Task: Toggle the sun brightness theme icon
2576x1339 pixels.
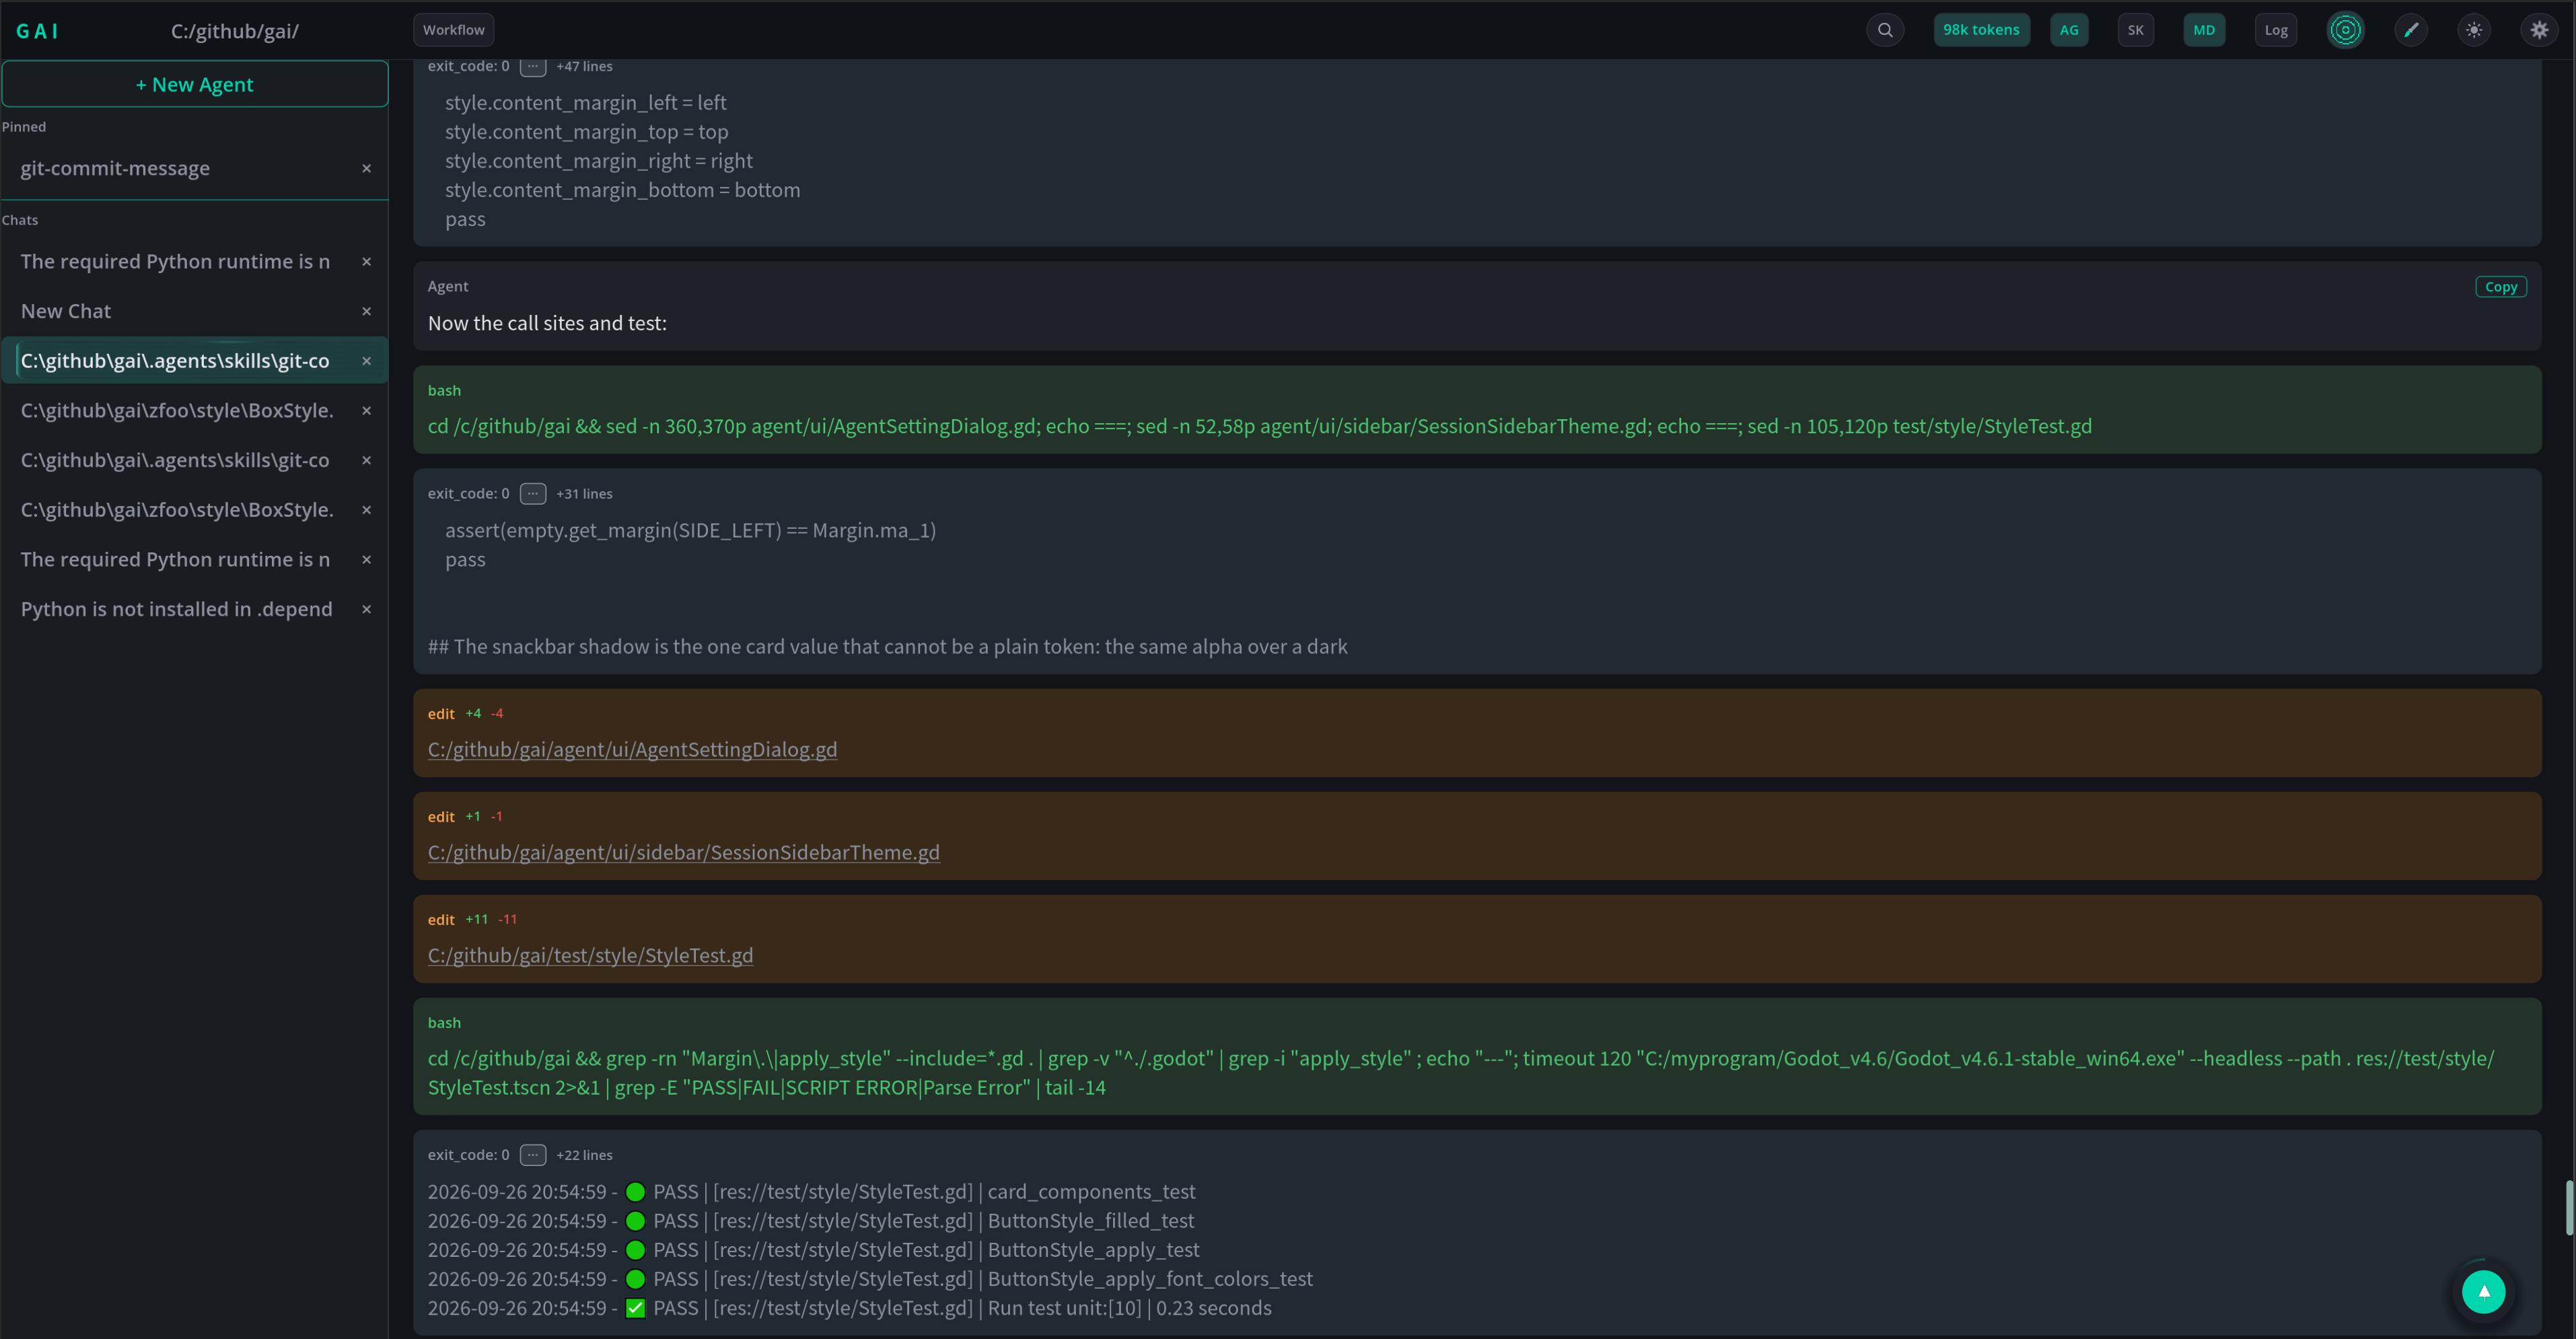Action: coord(2474,30)
